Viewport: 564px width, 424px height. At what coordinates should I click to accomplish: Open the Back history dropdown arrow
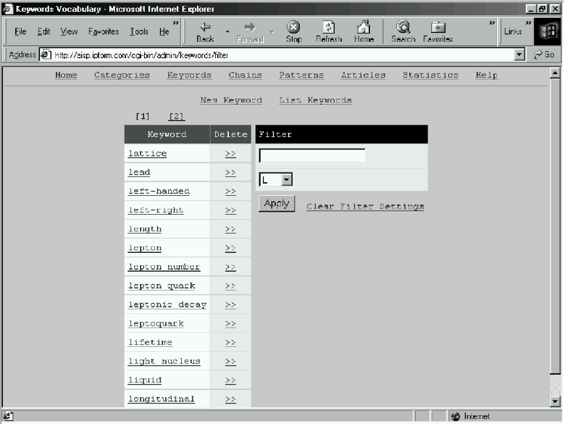coord(228,32)
